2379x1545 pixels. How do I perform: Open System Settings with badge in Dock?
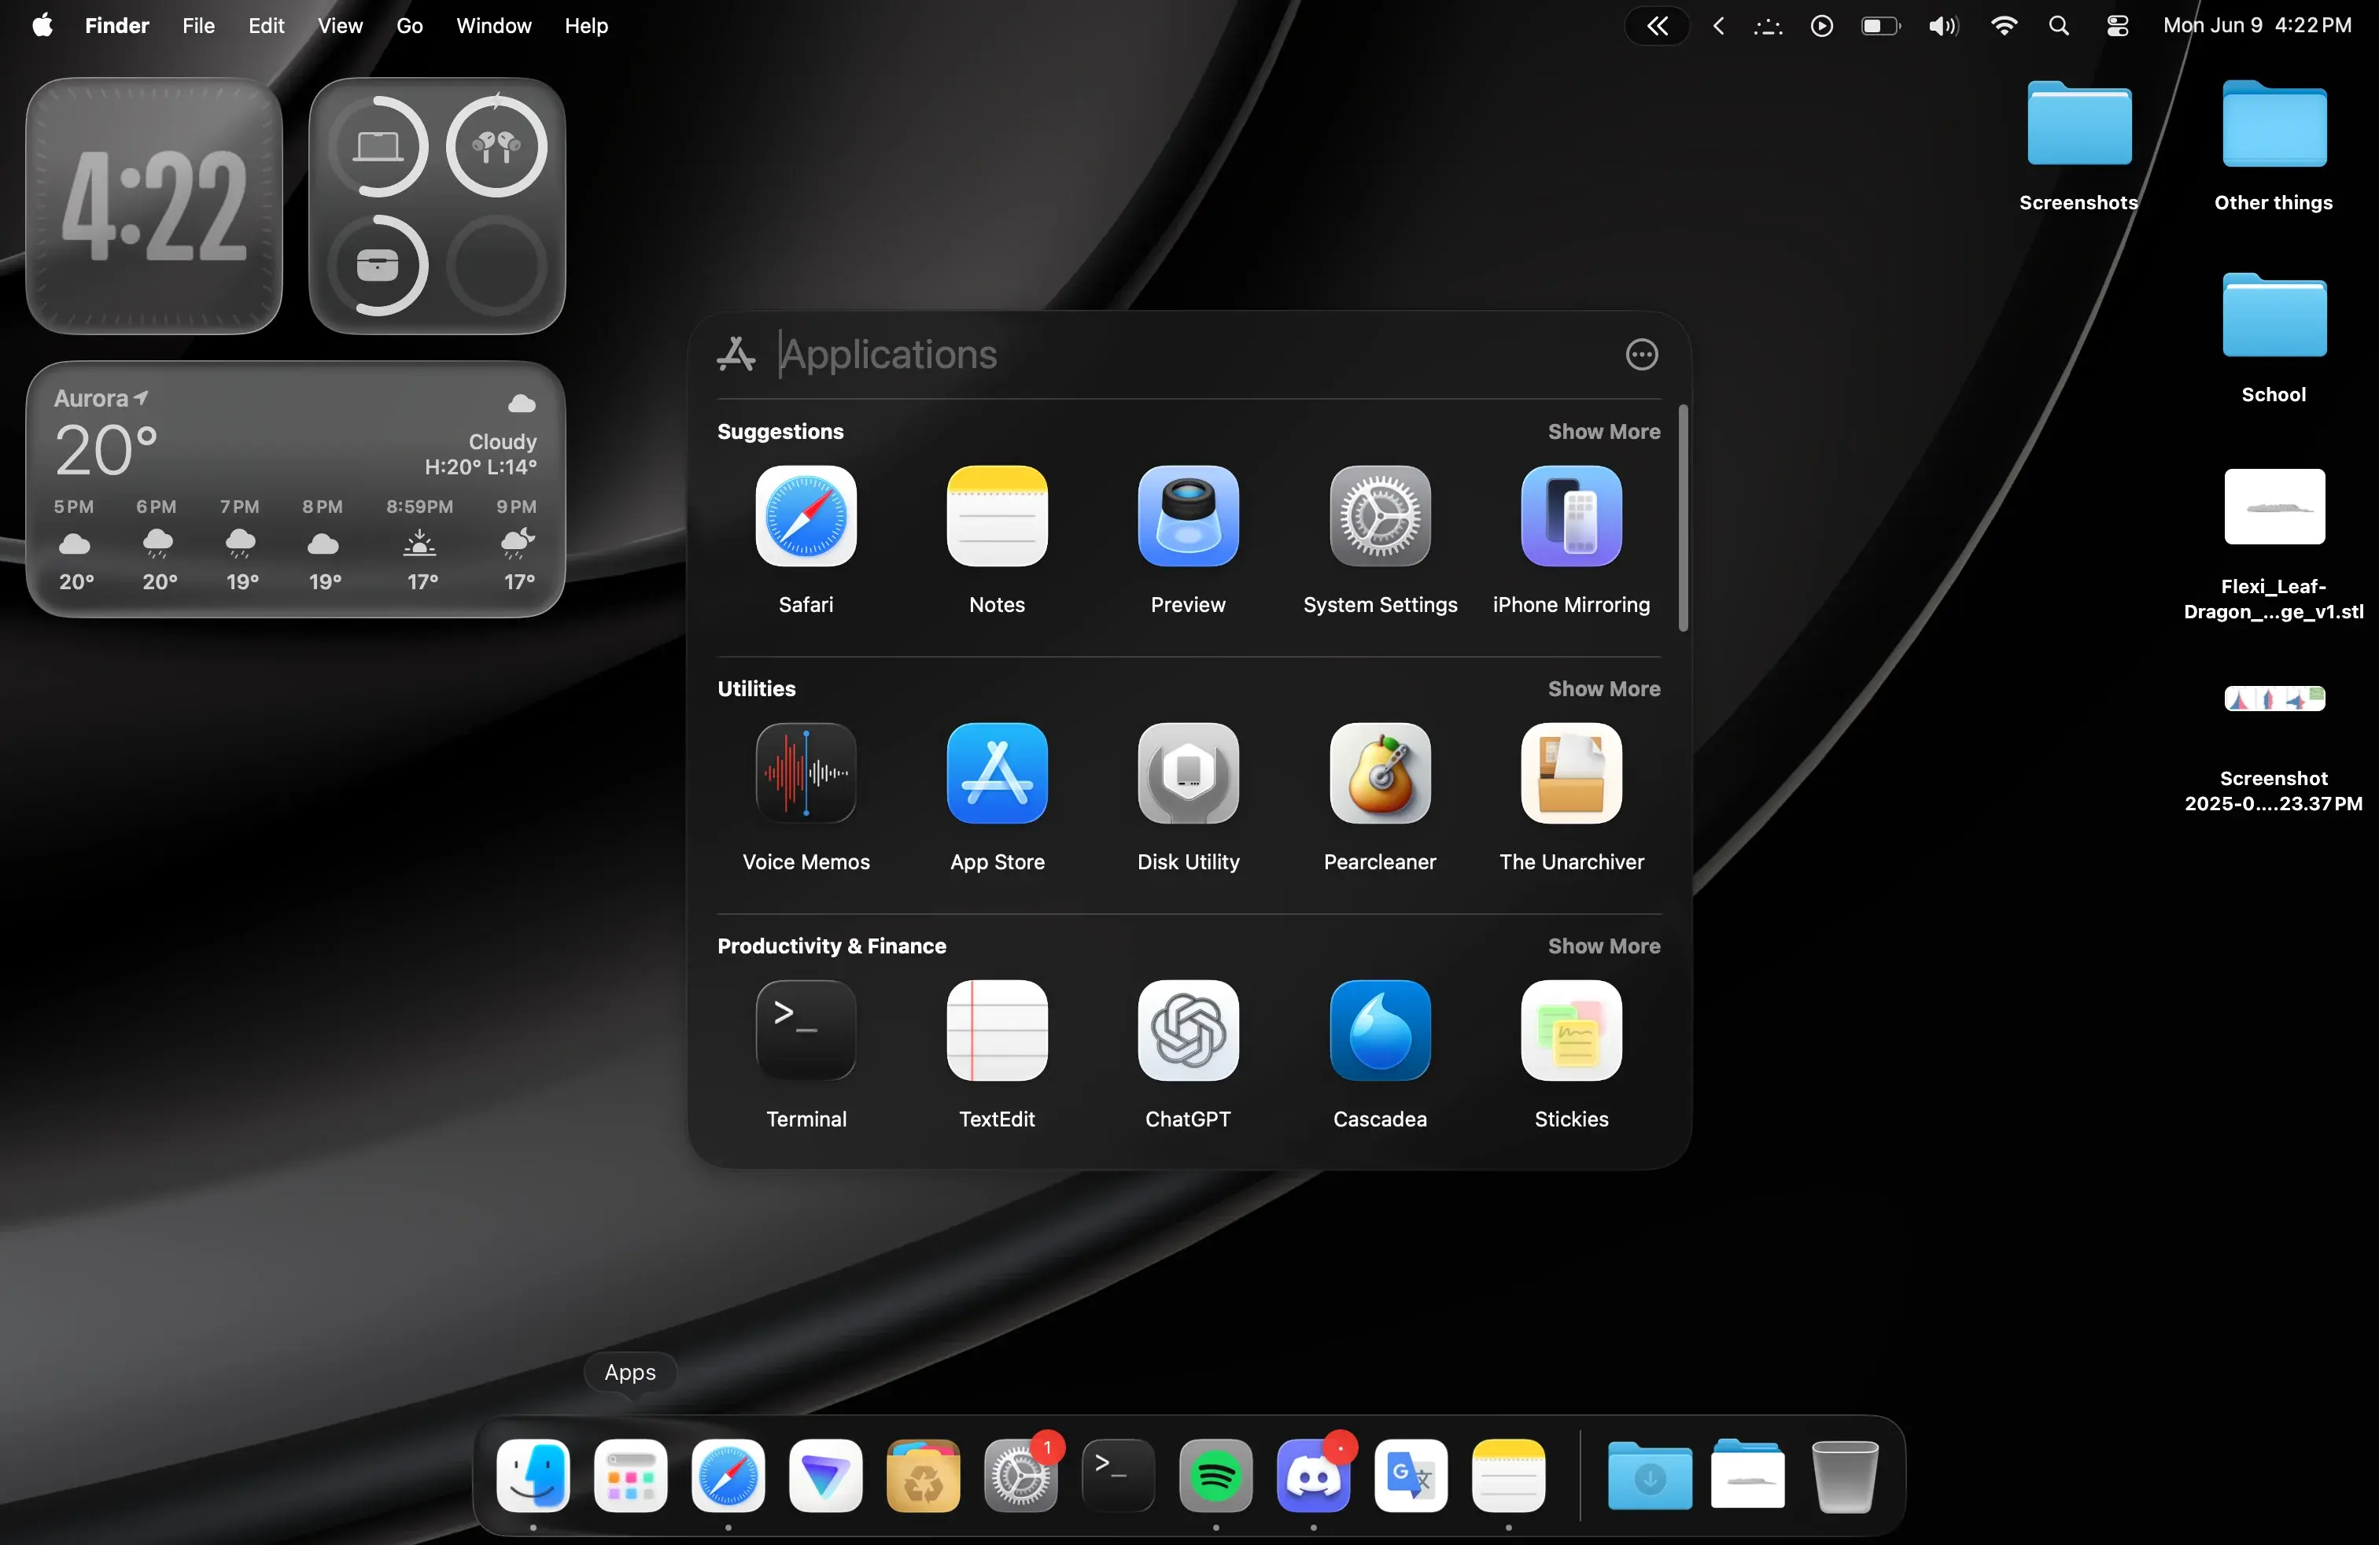[1020, 1476]
